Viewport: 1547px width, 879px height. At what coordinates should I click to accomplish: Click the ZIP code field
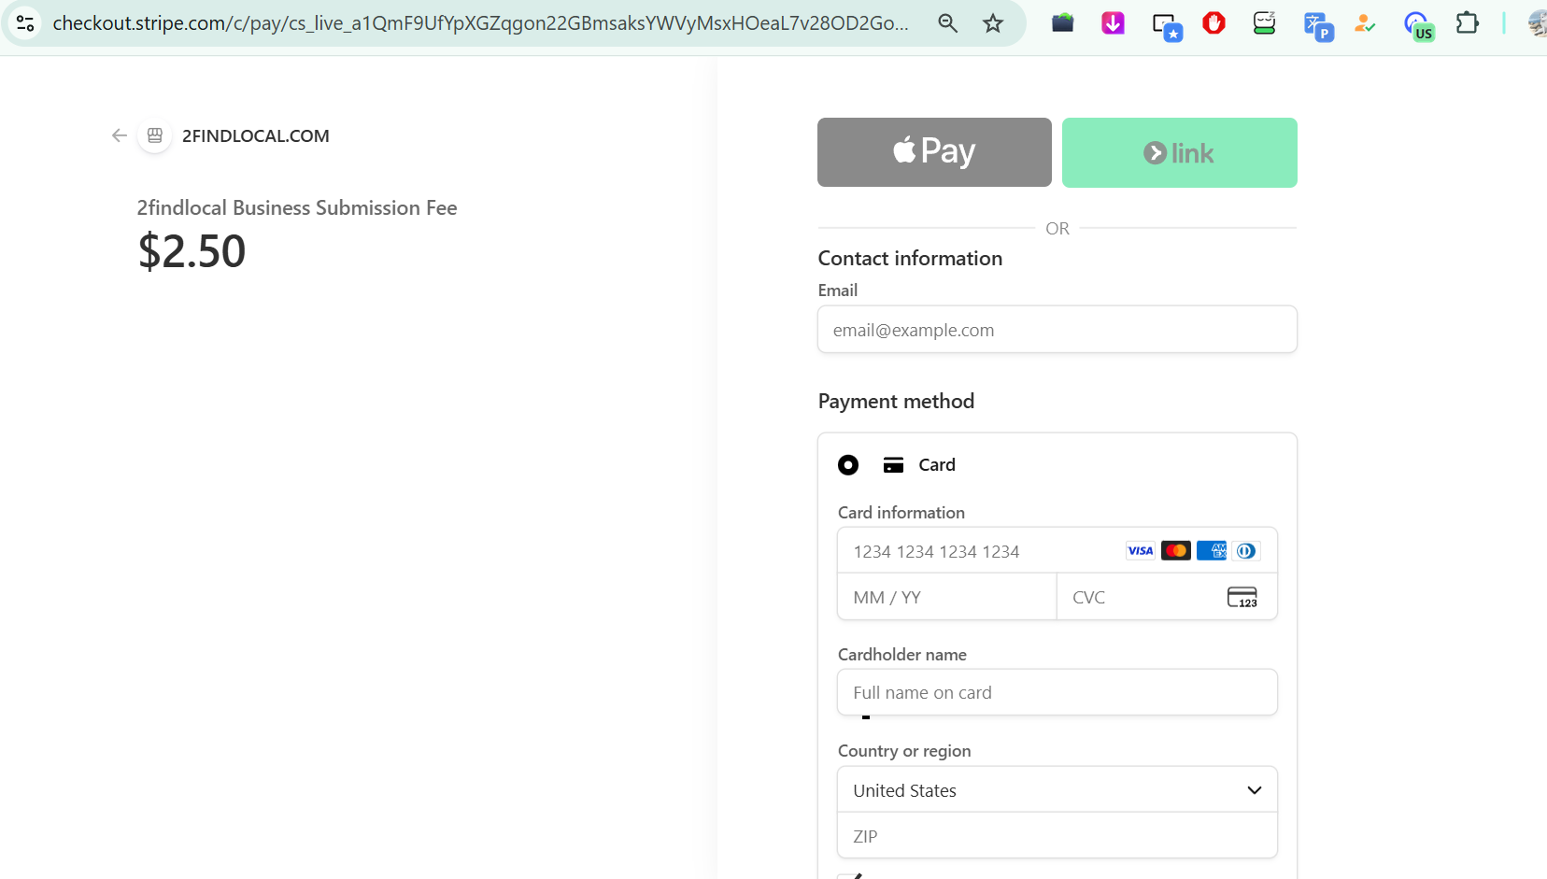tap(1057, 836)
